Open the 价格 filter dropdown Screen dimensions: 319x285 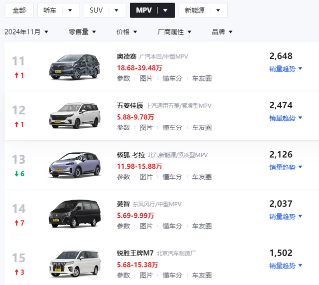(x=127, y=32)
